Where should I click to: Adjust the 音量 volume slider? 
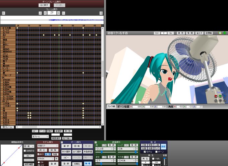click(164, 159)
